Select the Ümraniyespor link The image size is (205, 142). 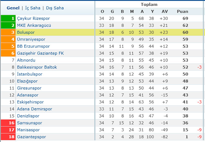pyautogui.click(x=31, y=39)
